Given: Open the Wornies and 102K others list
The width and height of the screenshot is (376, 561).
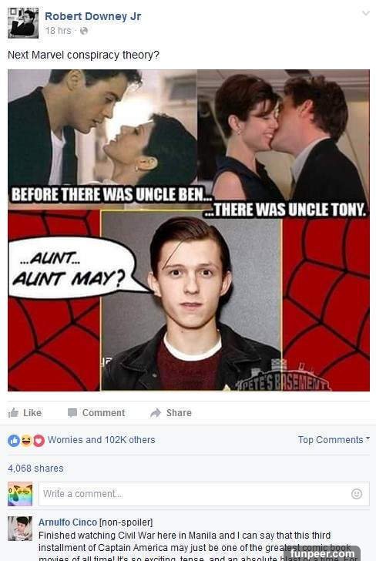Looking at the screenshot, I should (101, 440).
